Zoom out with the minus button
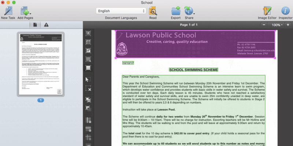The image size is (293, 146). pos(264,25)
